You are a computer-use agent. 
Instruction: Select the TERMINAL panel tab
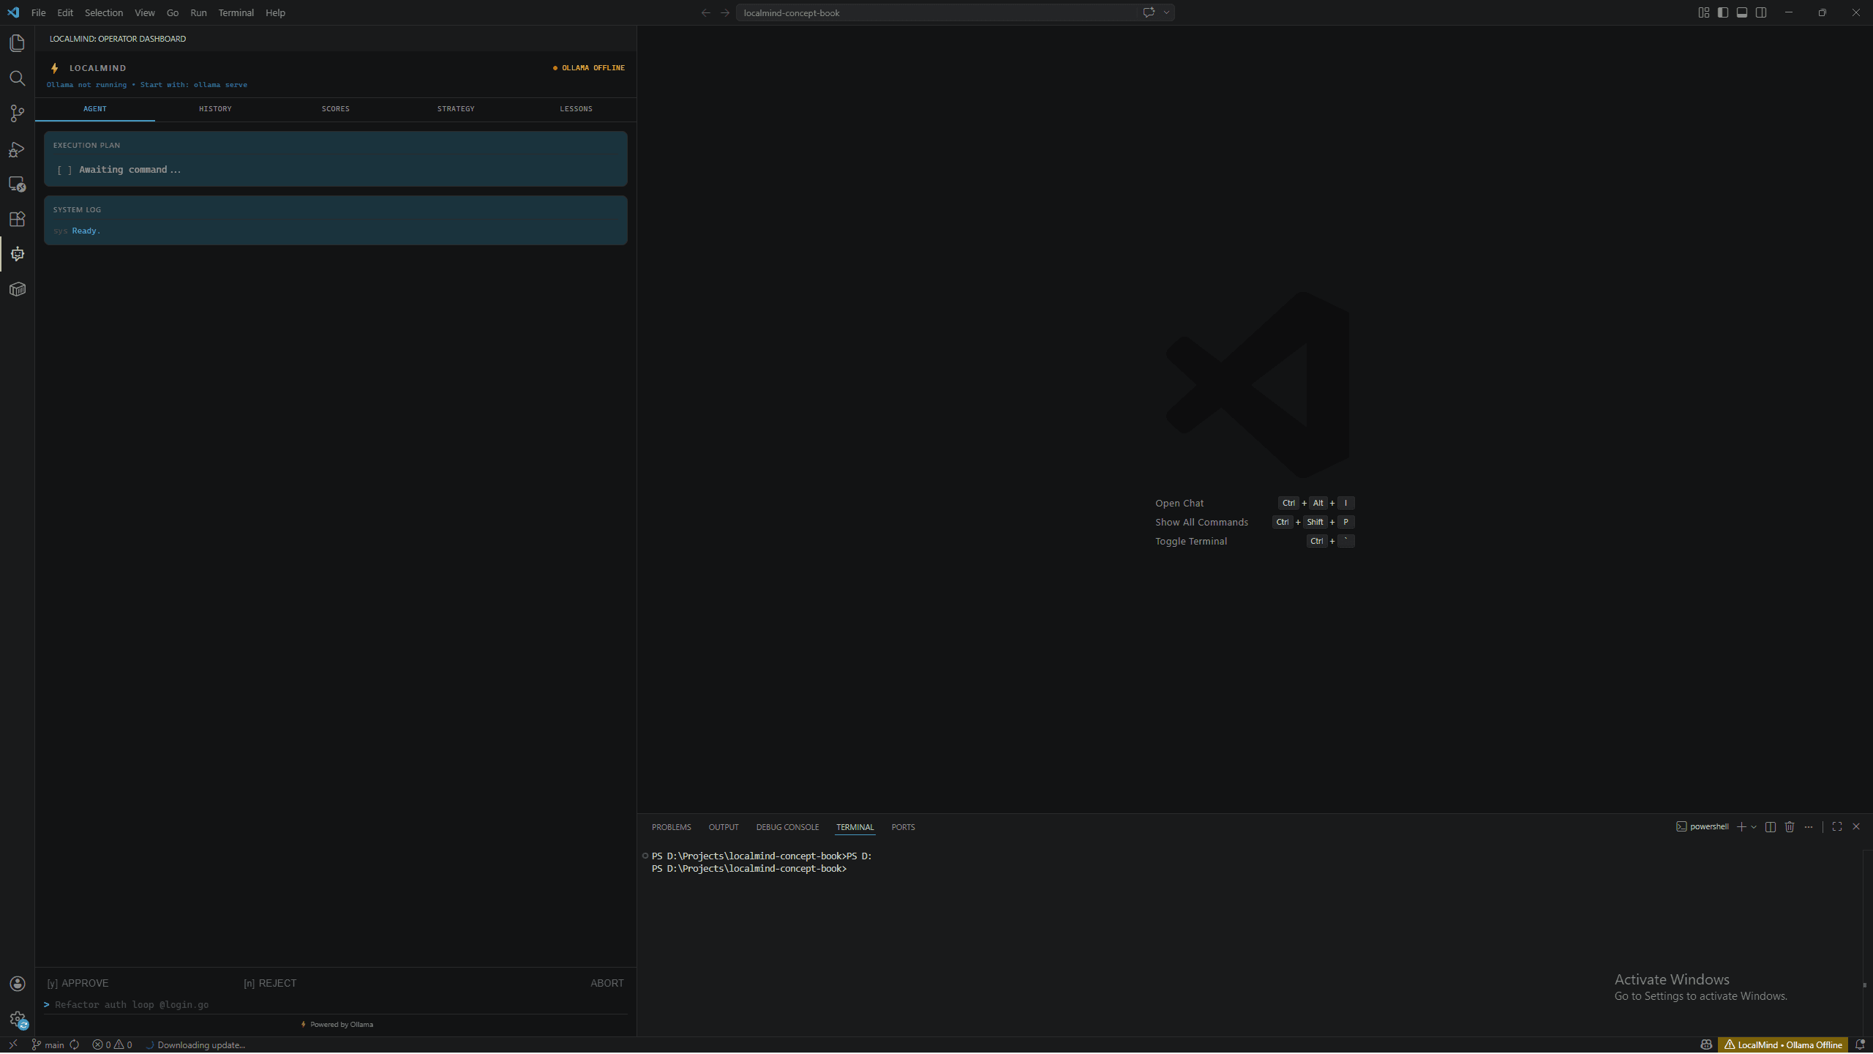pos(855,827)
